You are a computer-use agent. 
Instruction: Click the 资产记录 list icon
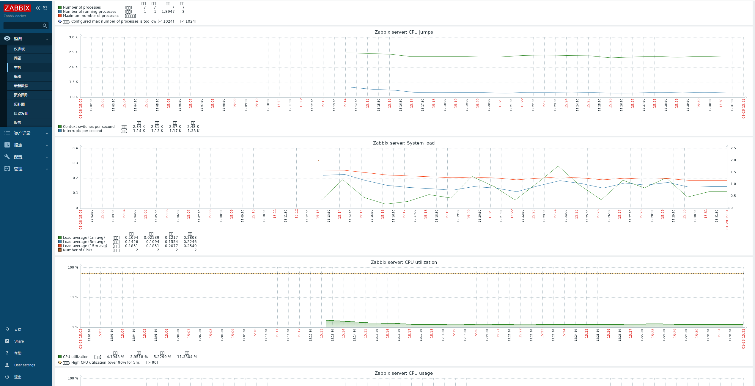[x=7, y=133]
